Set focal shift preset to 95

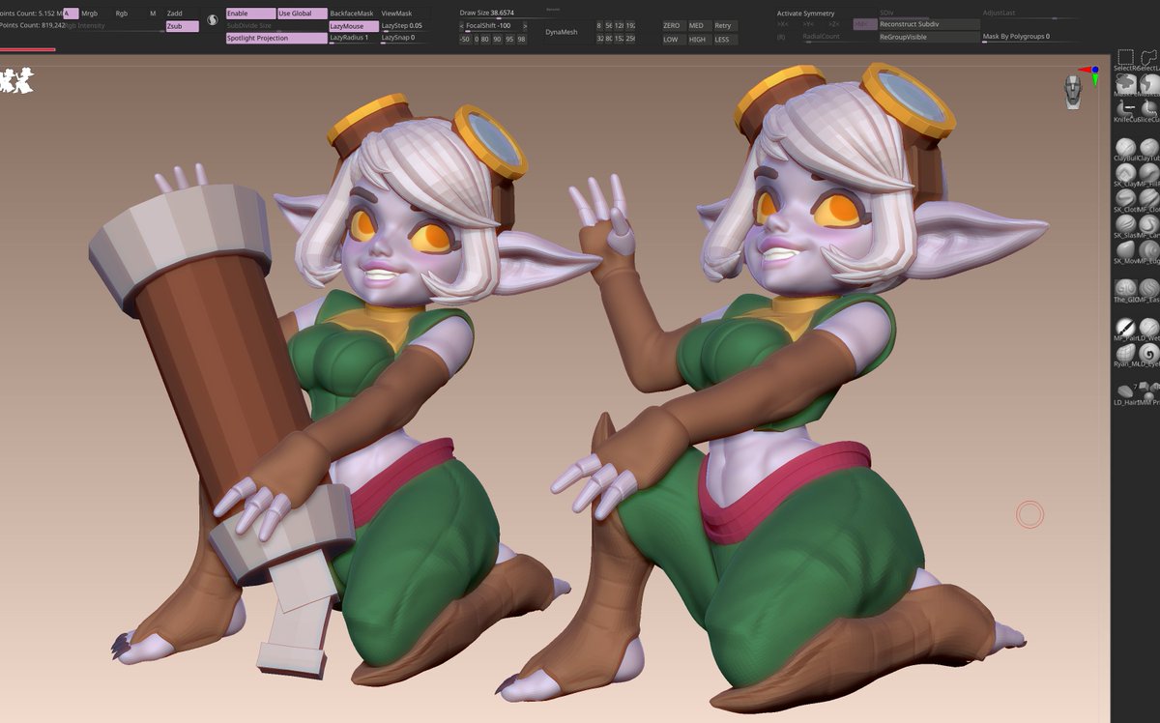(507, 40)
